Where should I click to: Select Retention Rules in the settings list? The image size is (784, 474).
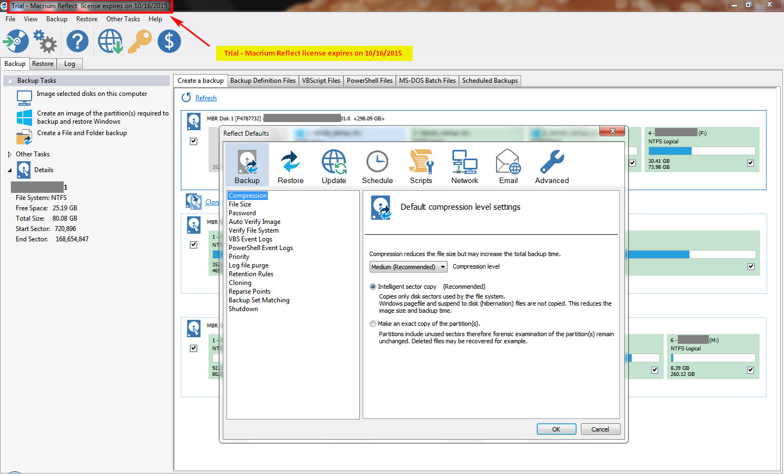[250, 274]
